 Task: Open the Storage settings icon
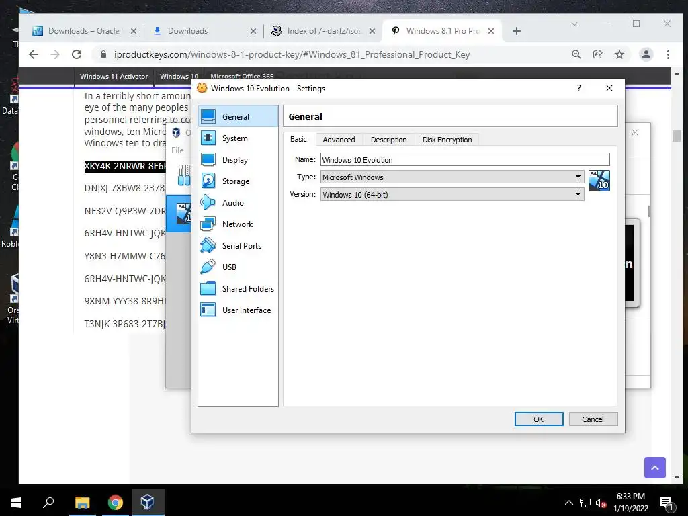(208, 181)
